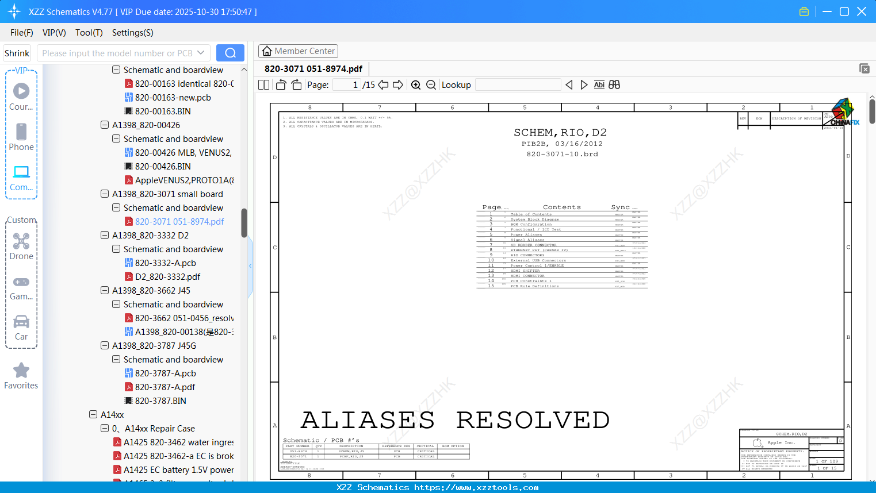The width and height of the screenshot is (876, 493).
Task: Click the Page number field
Action: click(x=347, y=84)
